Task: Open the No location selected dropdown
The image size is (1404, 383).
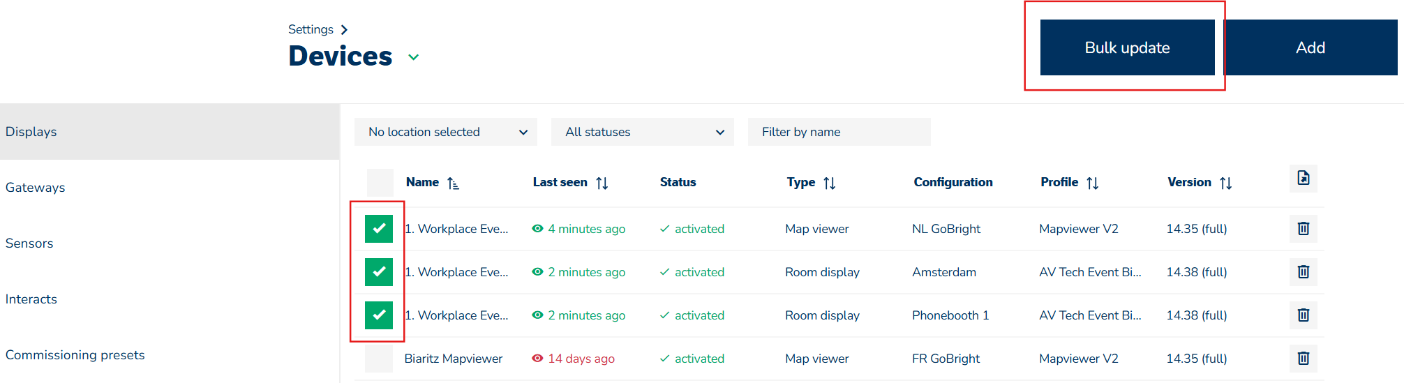Action: pyautogui.click(x=445, y=132)
